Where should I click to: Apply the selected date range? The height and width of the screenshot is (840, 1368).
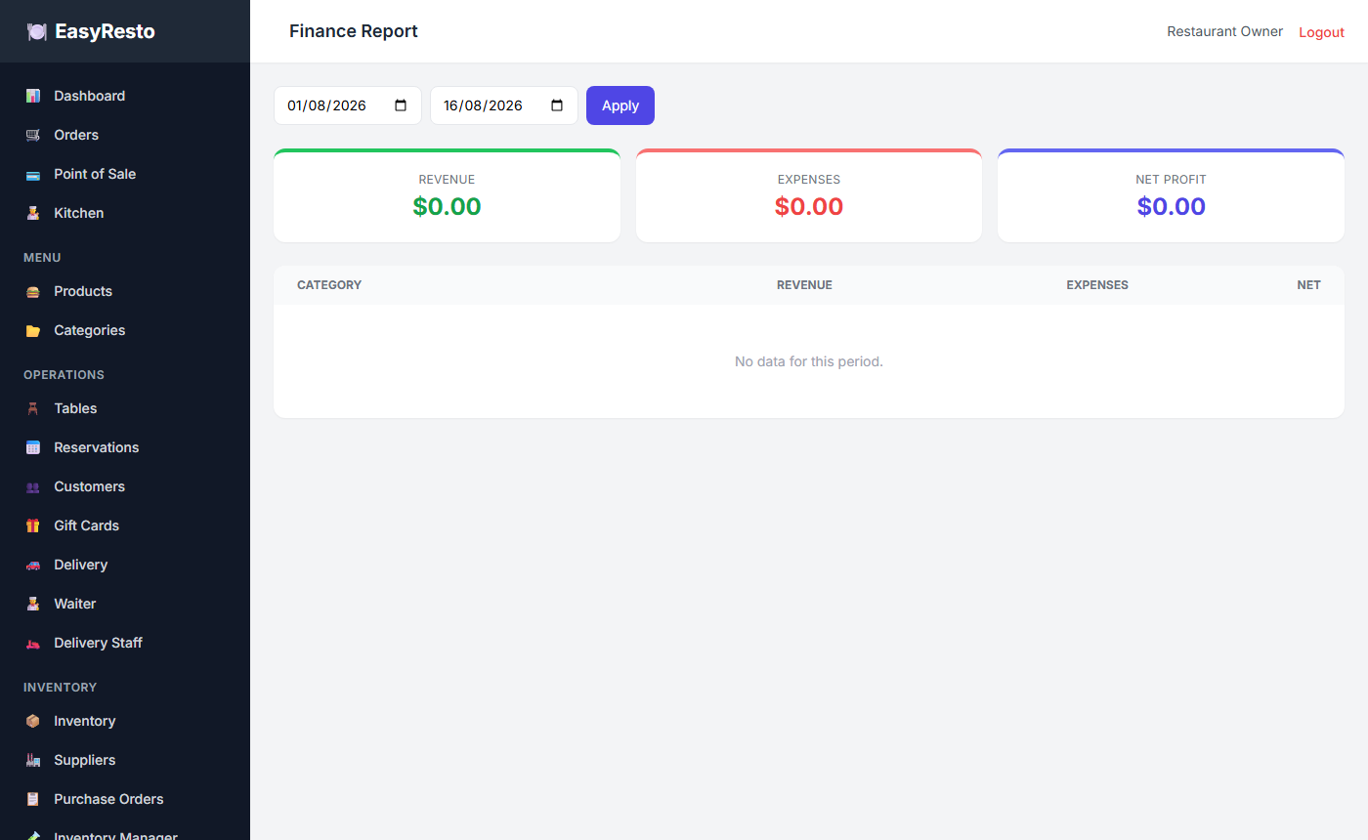[x=620, y=105]
